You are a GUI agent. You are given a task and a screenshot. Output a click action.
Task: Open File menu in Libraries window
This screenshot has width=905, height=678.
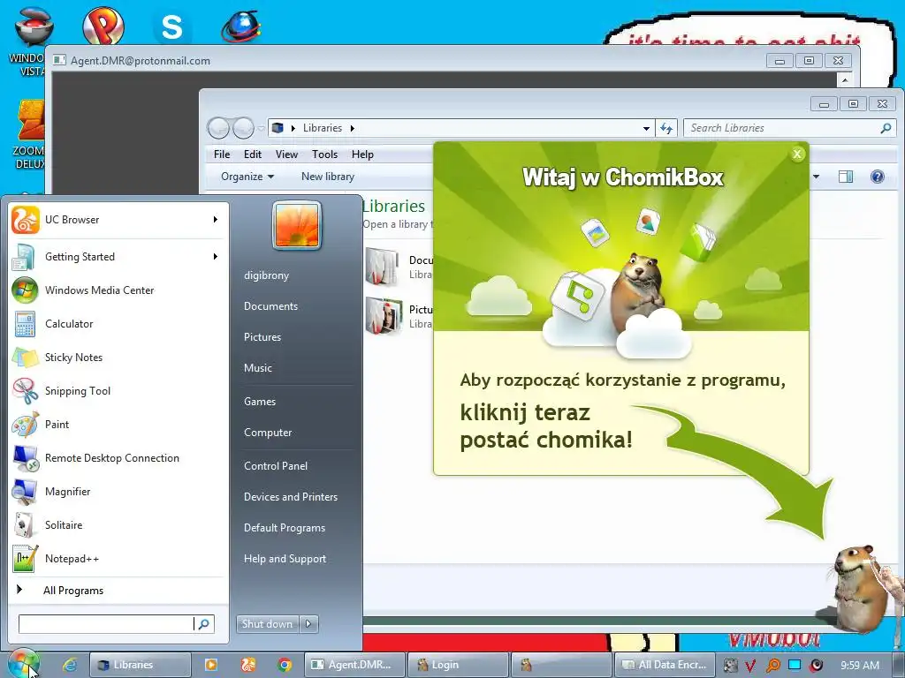(x=222, y=154)
